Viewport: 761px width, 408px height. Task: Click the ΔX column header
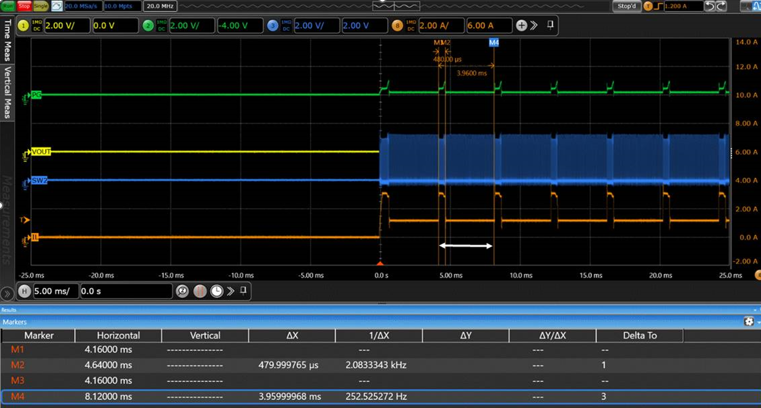click(x=292, y=335)
